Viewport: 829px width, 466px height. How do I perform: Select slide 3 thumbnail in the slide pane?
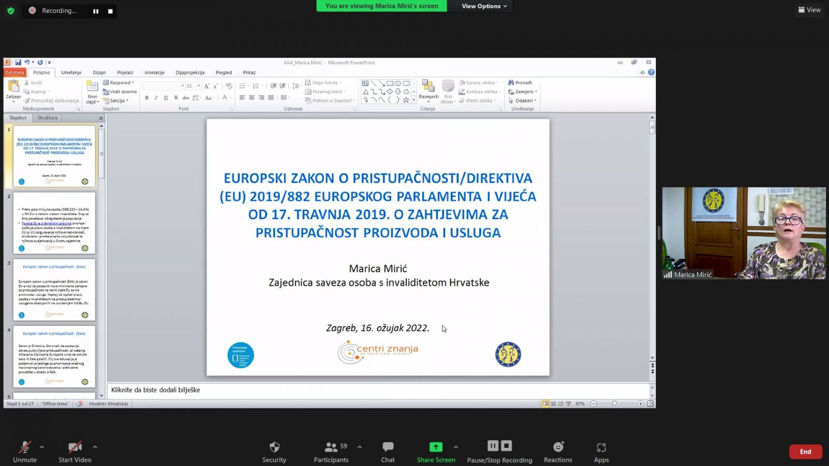point(54,290)
